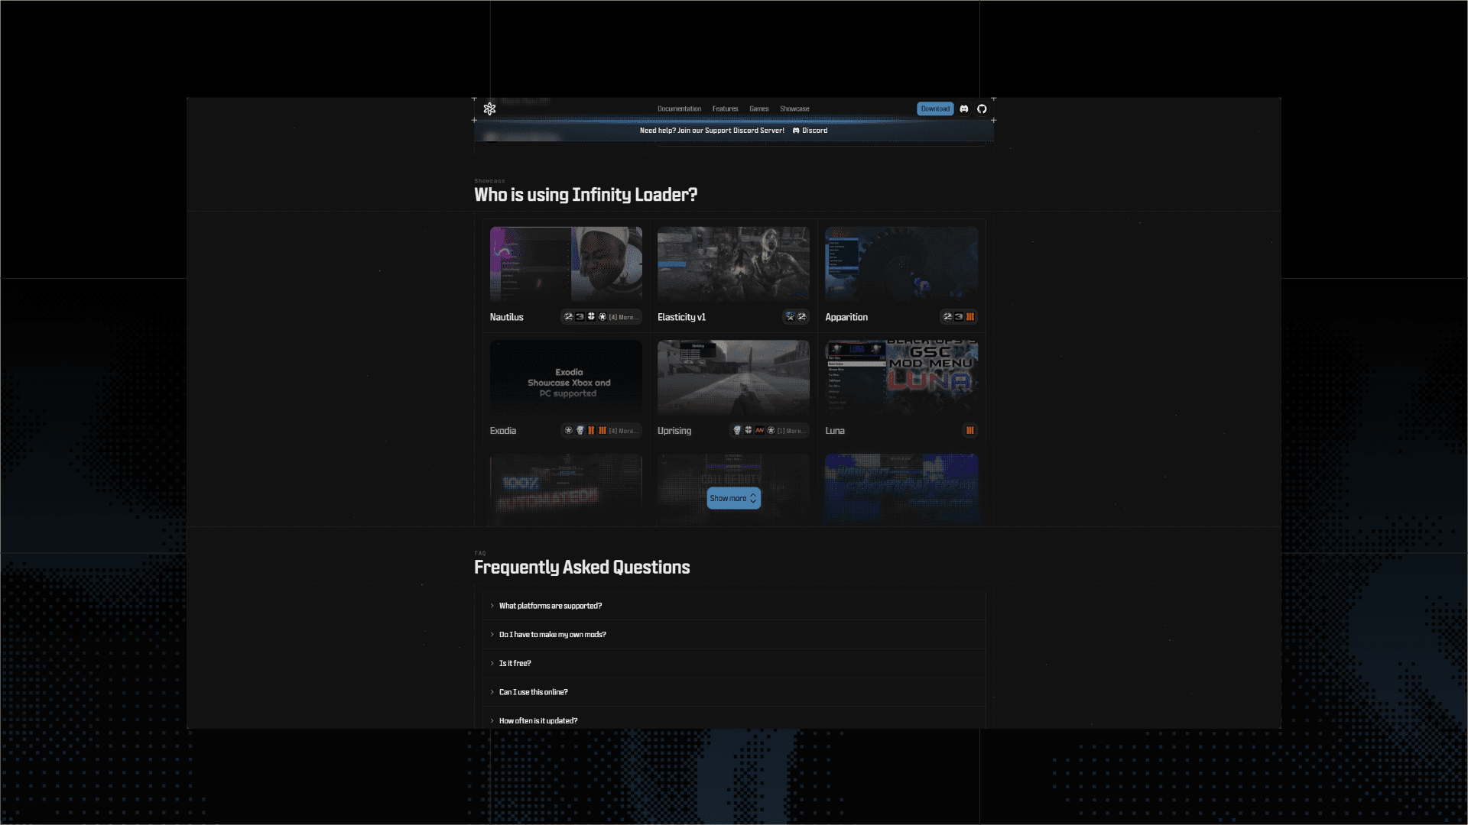The image size is (1468, 825).
Task: Expand "Can I use this online?" question
Action: click(x=734, y=692)
